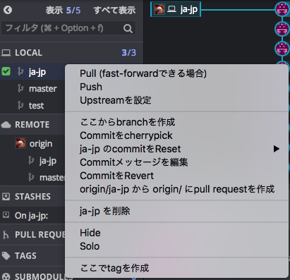Collapse the STASHES section header
The image size is (290, 280).
32,196
